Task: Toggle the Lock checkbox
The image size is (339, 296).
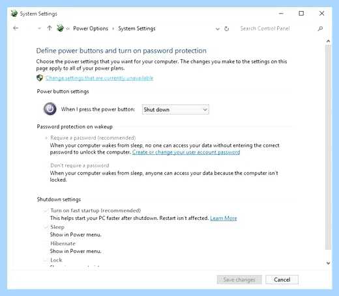Action: (46, 260)
